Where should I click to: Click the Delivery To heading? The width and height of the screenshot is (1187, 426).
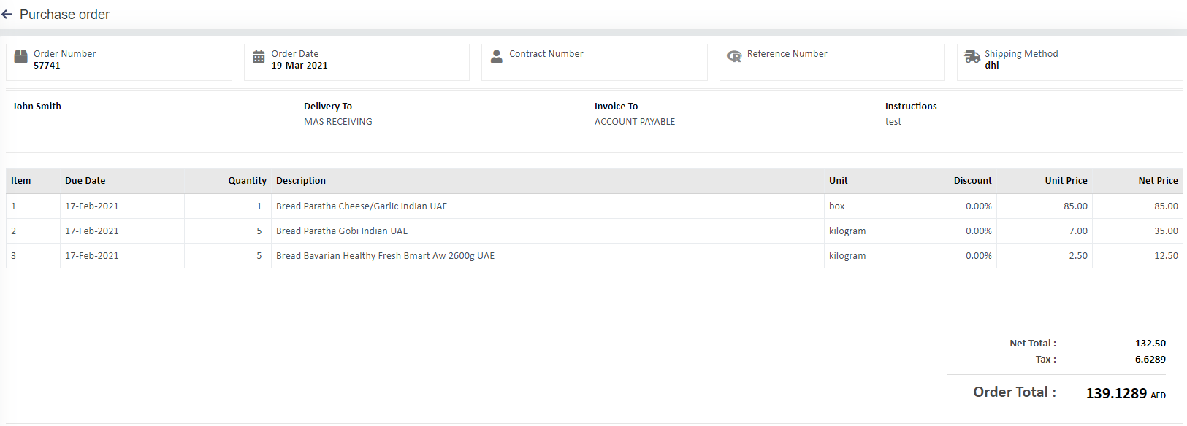click(328, 106)
